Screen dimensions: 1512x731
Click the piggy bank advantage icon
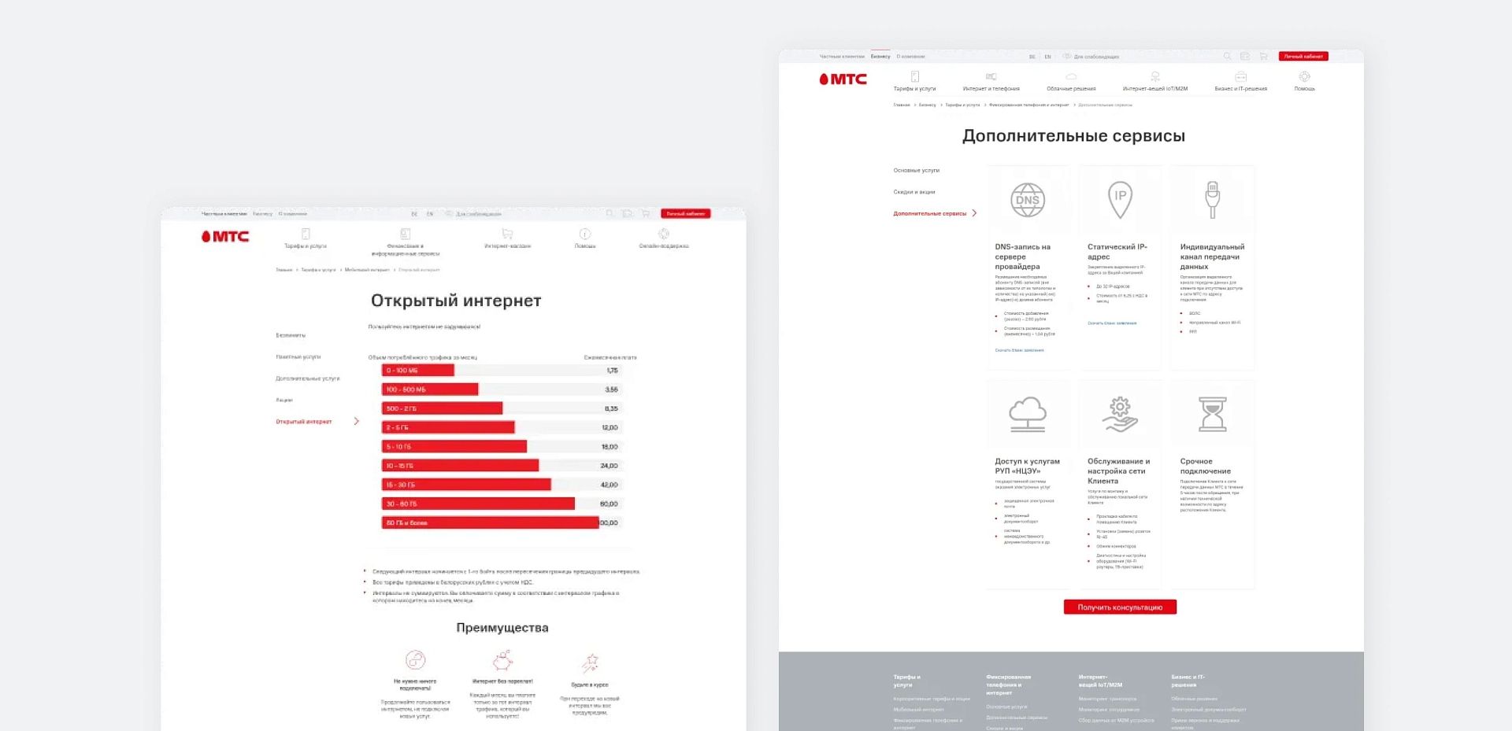502,660
